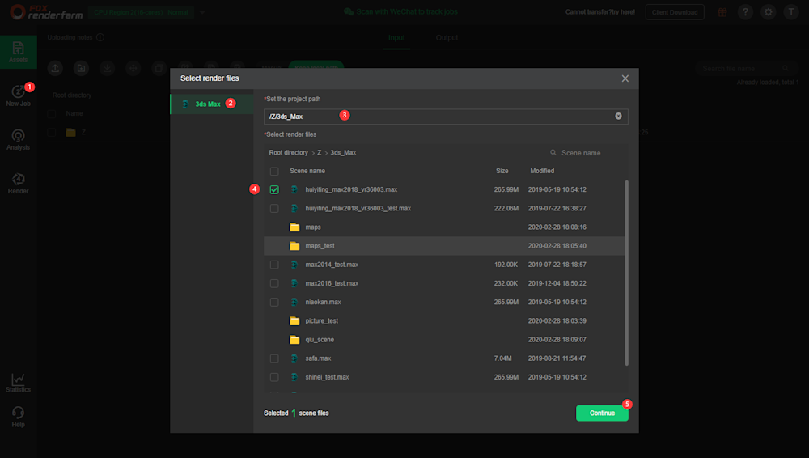Image resolution: width=809 pixels, height=458 pixels.
Task: Click file name niaokan.max
Action: 323,302
